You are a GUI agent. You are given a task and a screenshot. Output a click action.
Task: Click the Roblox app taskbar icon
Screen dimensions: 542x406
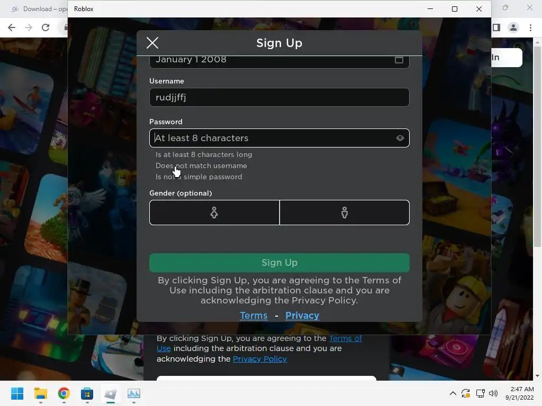coord(110,393)
